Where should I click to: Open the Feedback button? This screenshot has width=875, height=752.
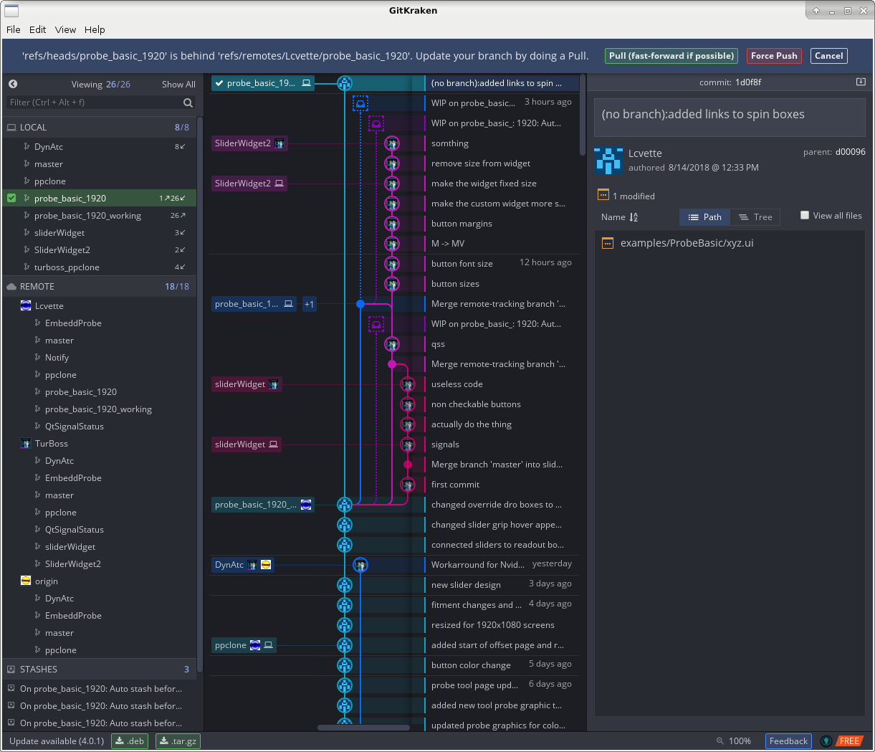point(788,741)
